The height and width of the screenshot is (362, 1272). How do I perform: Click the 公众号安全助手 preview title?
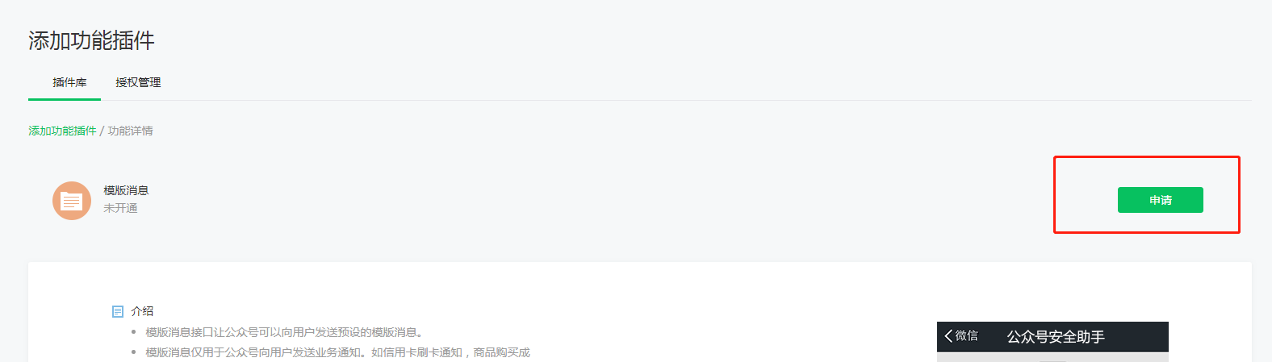pyautogui.click(x=1056, y=337)
